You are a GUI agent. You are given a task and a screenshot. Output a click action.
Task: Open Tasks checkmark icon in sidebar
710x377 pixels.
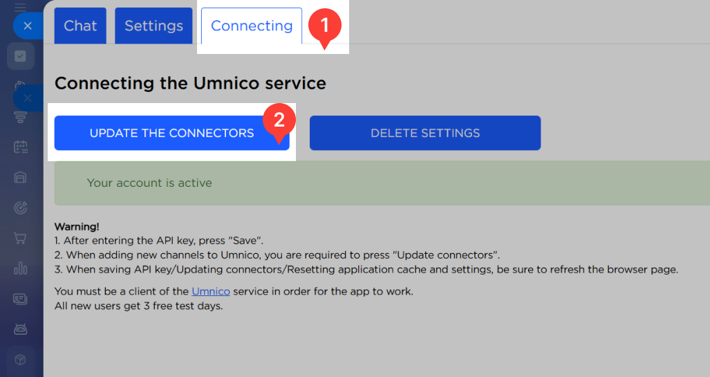point(20,56)
